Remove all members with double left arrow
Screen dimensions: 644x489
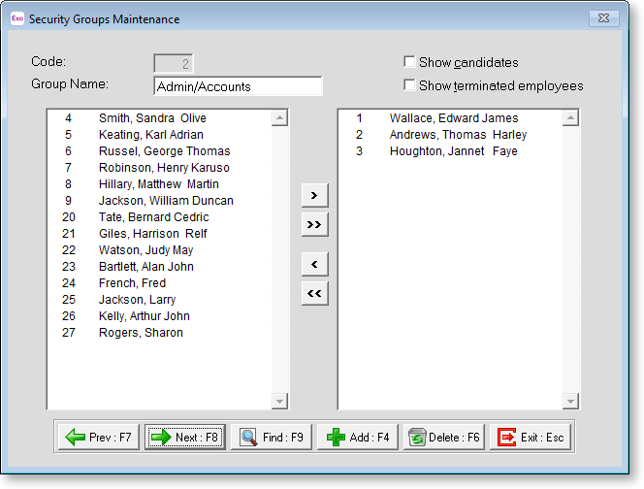tap(314, 294)
